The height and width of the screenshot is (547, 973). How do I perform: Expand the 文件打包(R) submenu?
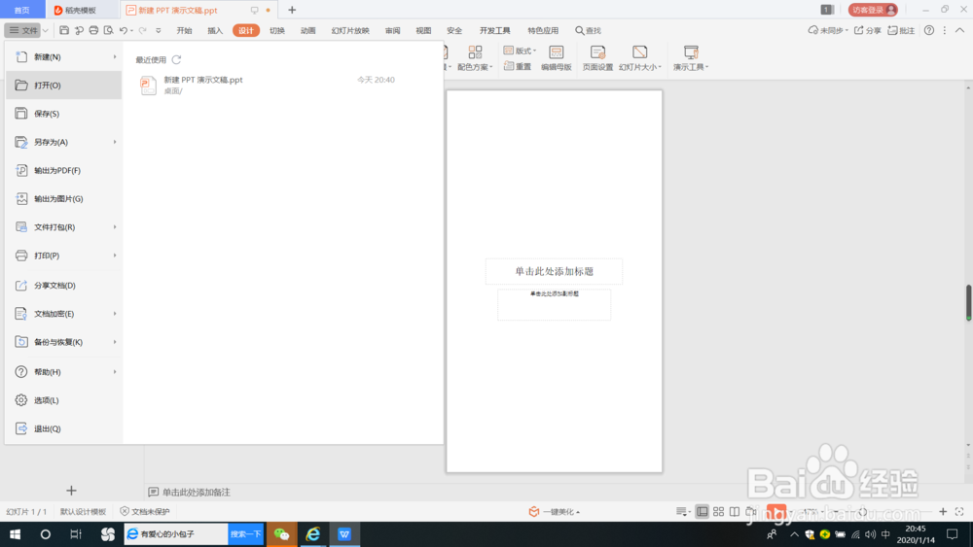pos(115,227)
